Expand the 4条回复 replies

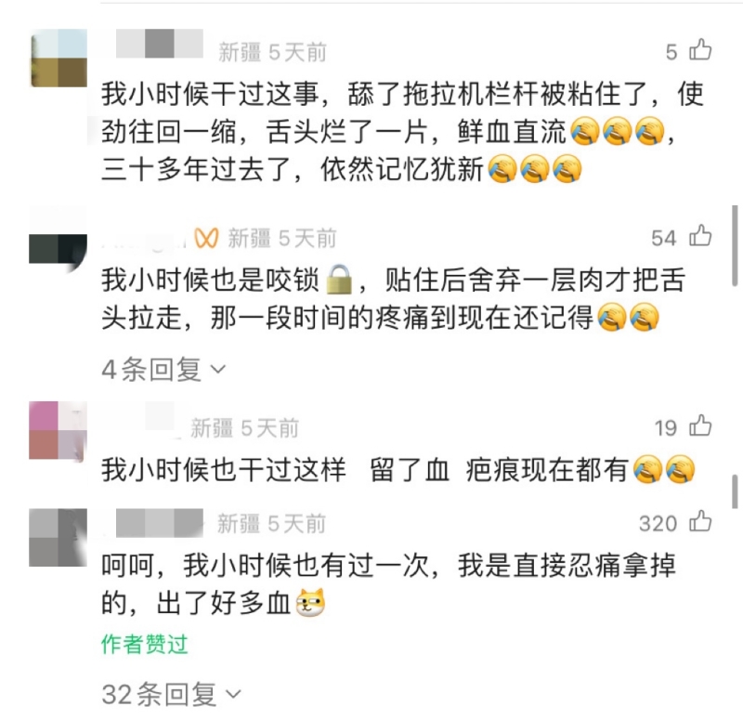click(x=163, y=369)
